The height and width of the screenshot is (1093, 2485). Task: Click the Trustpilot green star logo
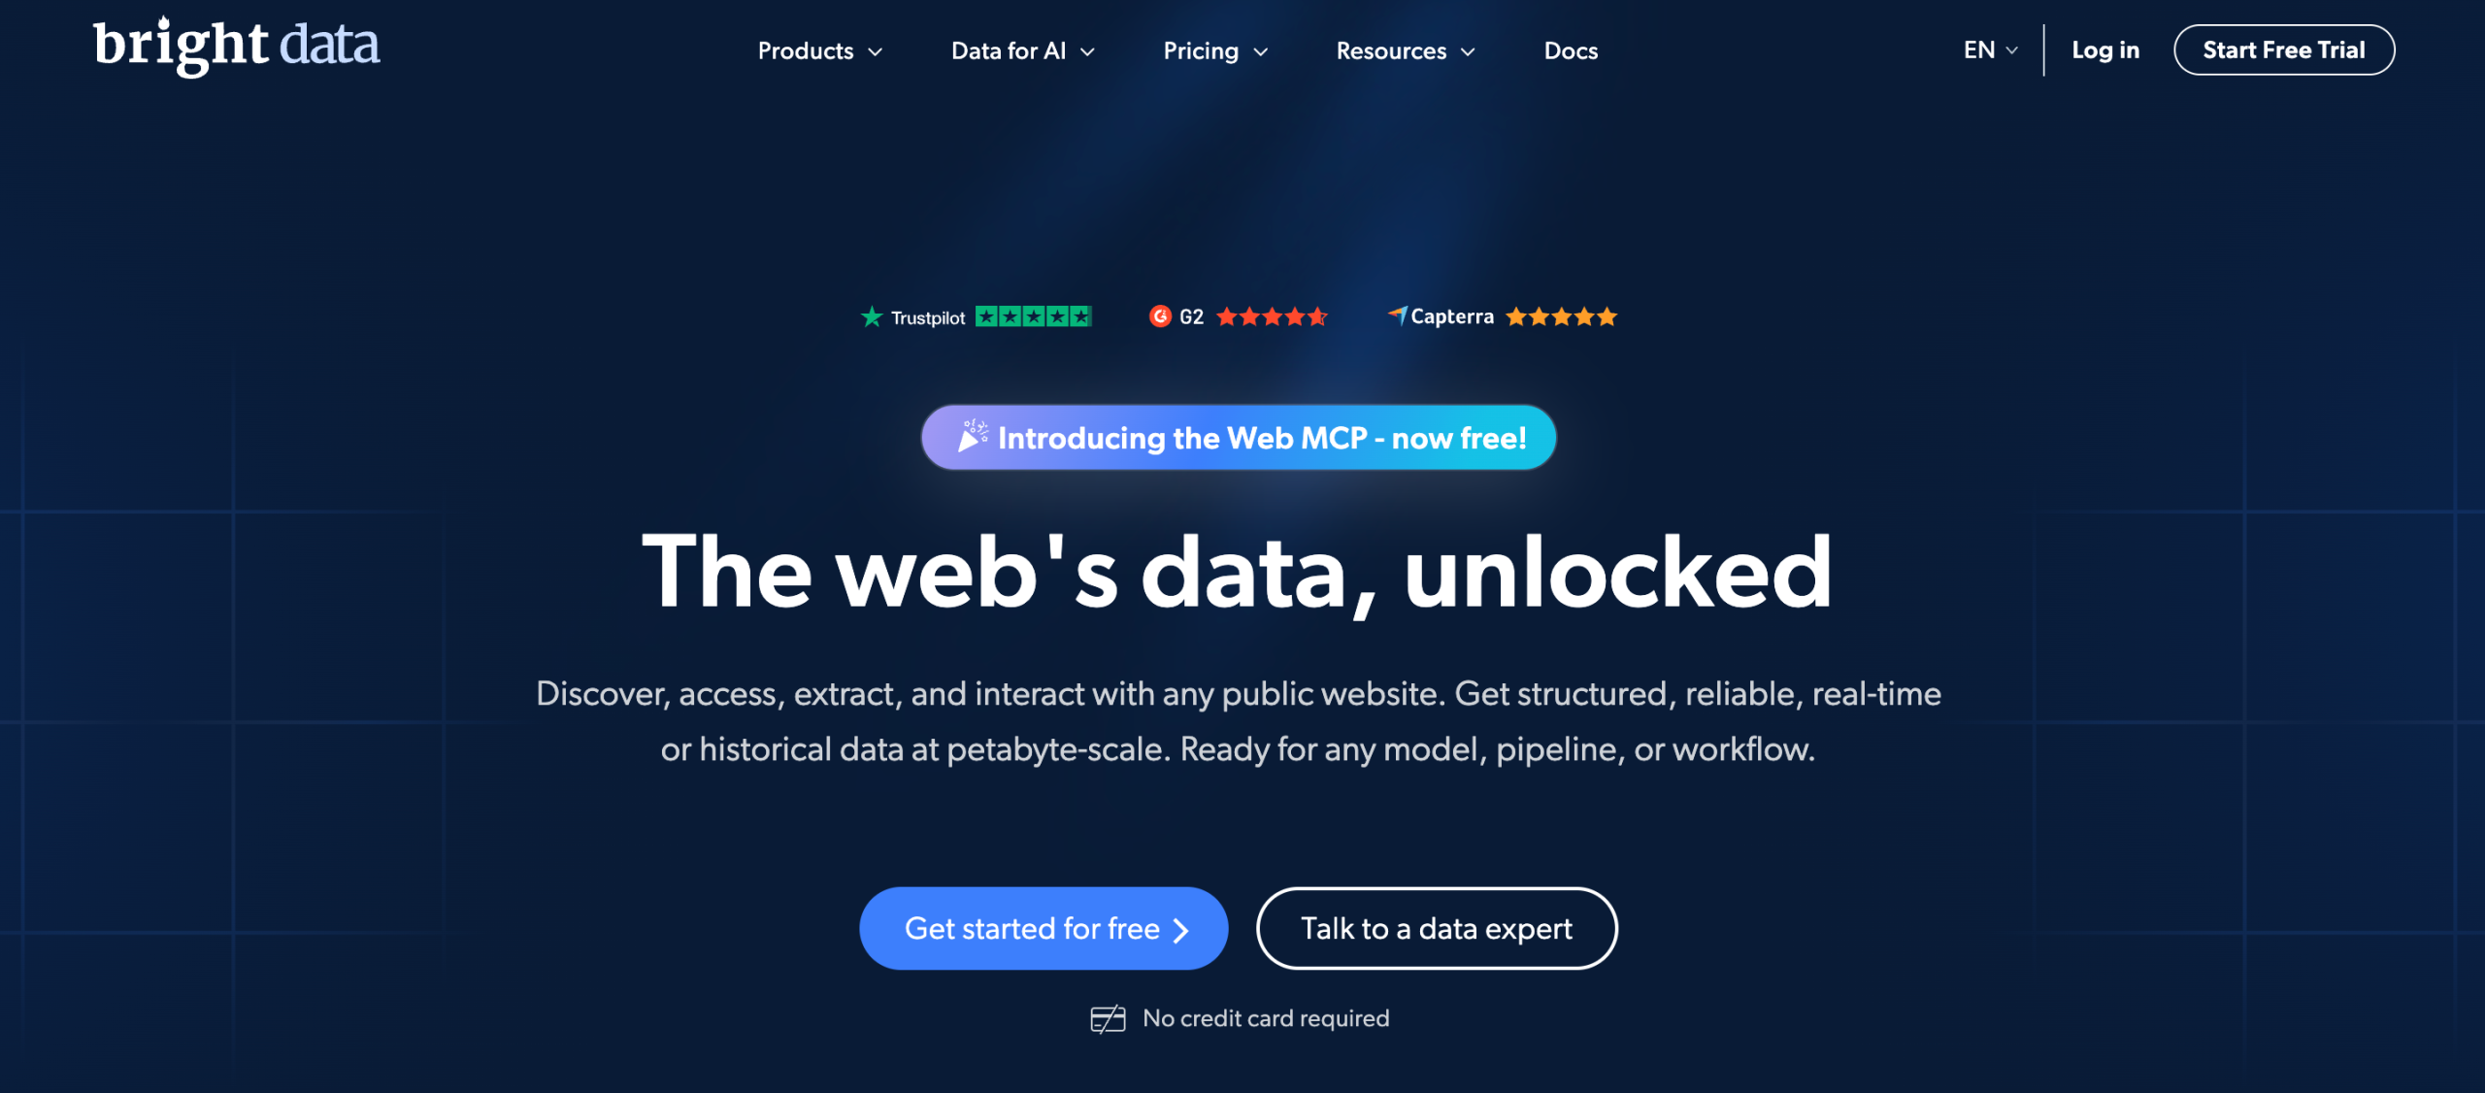pos(872,317)
